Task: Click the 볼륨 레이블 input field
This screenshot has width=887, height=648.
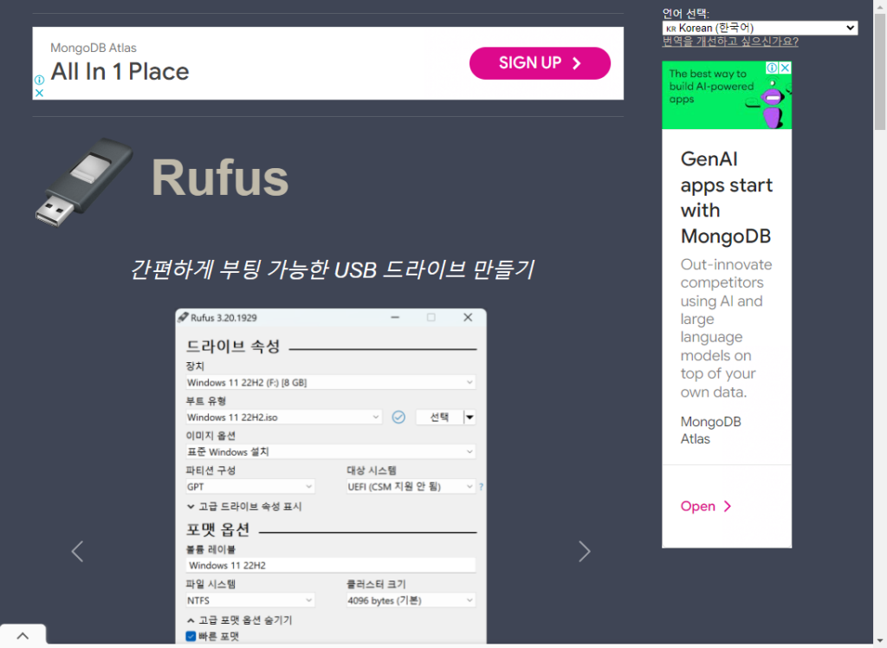Action: pos(331,565)
